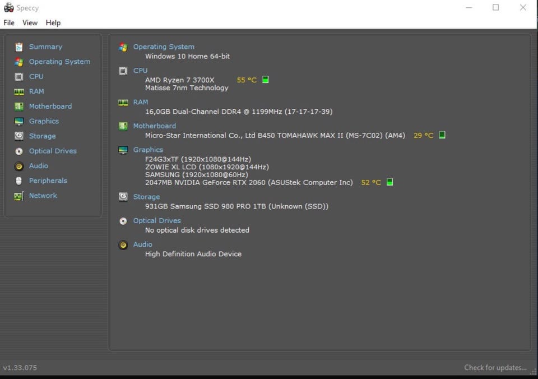
Task: Click the RAM stick icon in sidebar
Action: [x=19, y=91]
